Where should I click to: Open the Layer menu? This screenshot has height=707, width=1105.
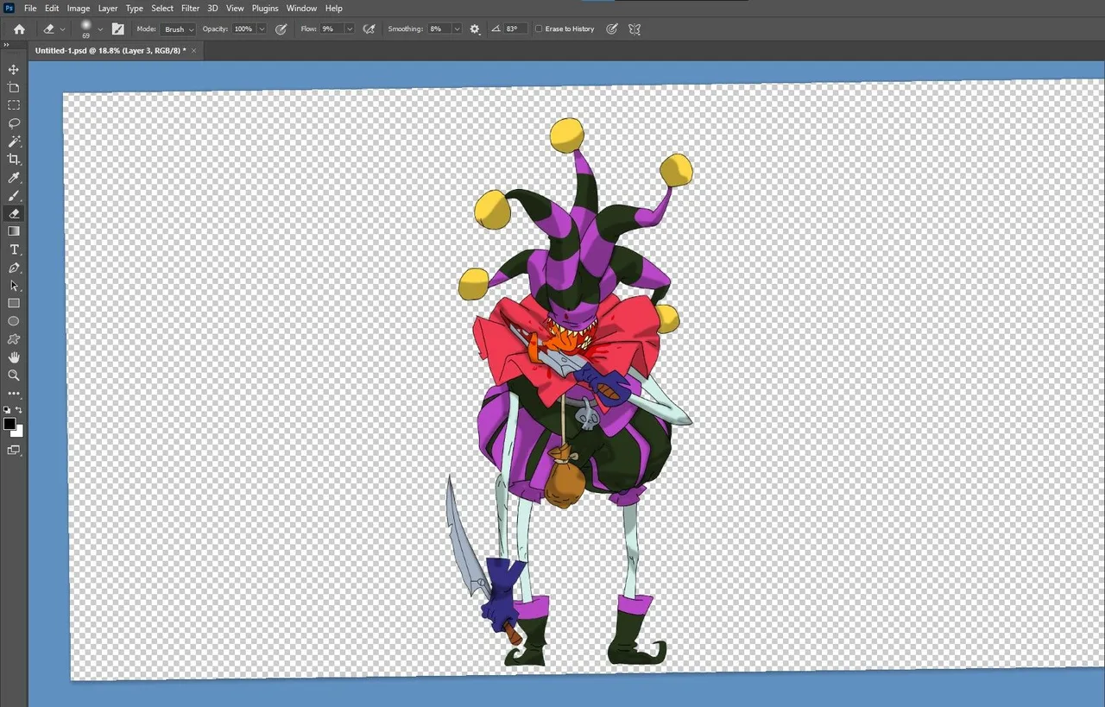(x=108, y=8)
